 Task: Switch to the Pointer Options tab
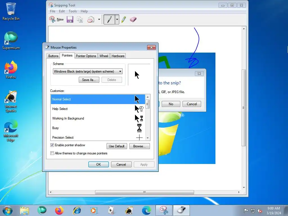point(86,56)
